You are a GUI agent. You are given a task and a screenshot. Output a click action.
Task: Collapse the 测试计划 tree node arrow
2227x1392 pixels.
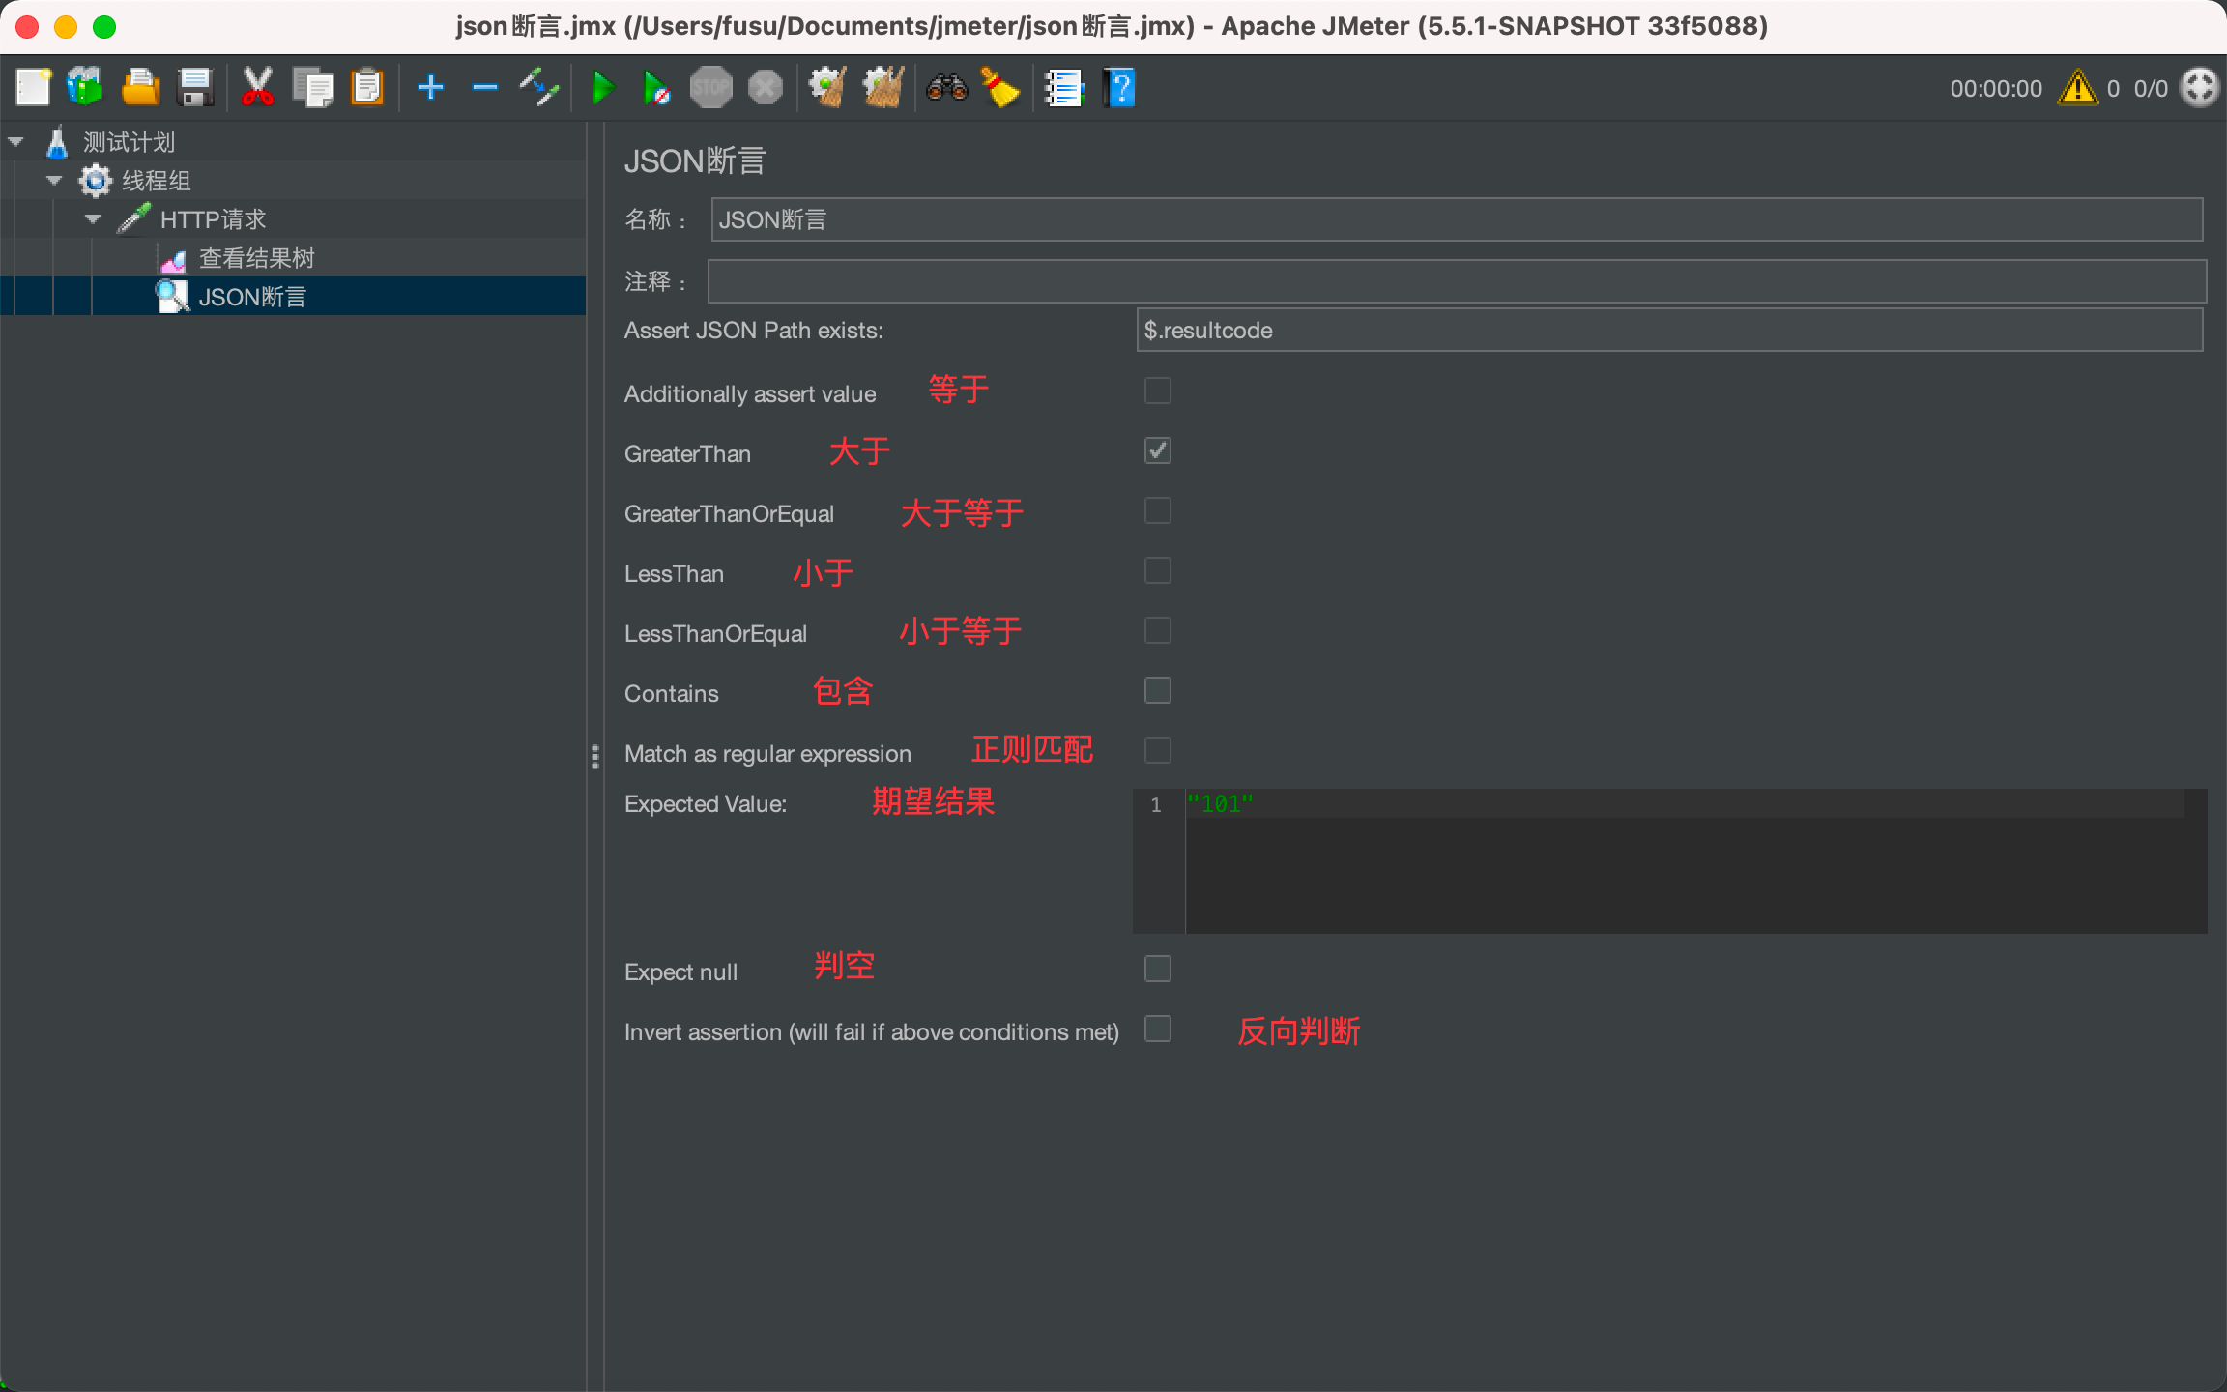tap(15, 142)
